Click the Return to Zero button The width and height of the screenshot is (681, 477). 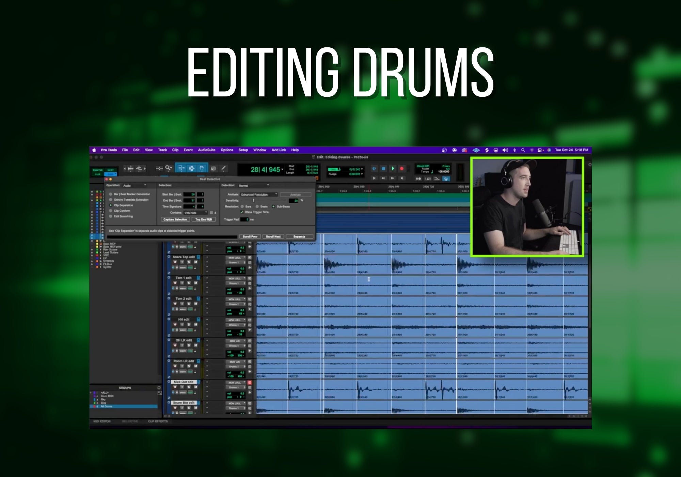click(374, 178)
